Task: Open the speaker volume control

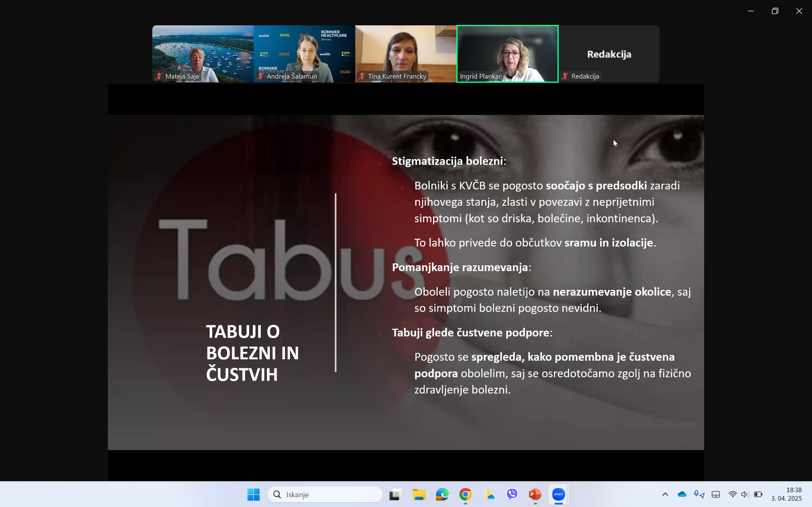Action: click(745, 494)
